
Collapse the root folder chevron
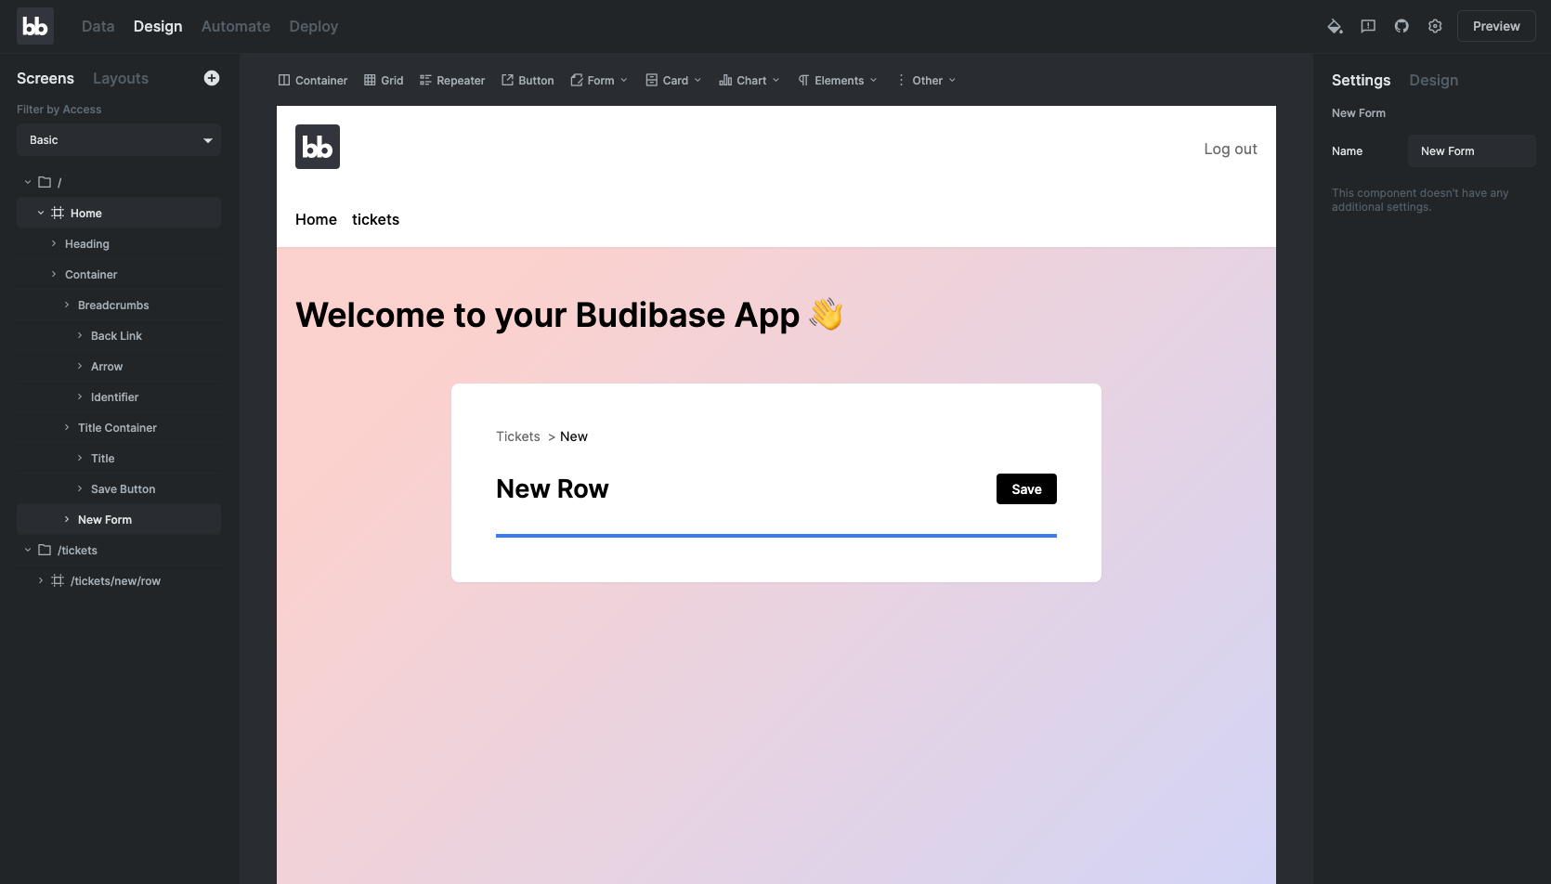[28, 182]
